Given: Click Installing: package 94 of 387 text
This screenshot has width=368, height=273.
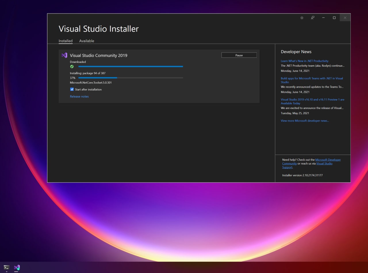Looking at the screenshot, I should tap(88, 73).
